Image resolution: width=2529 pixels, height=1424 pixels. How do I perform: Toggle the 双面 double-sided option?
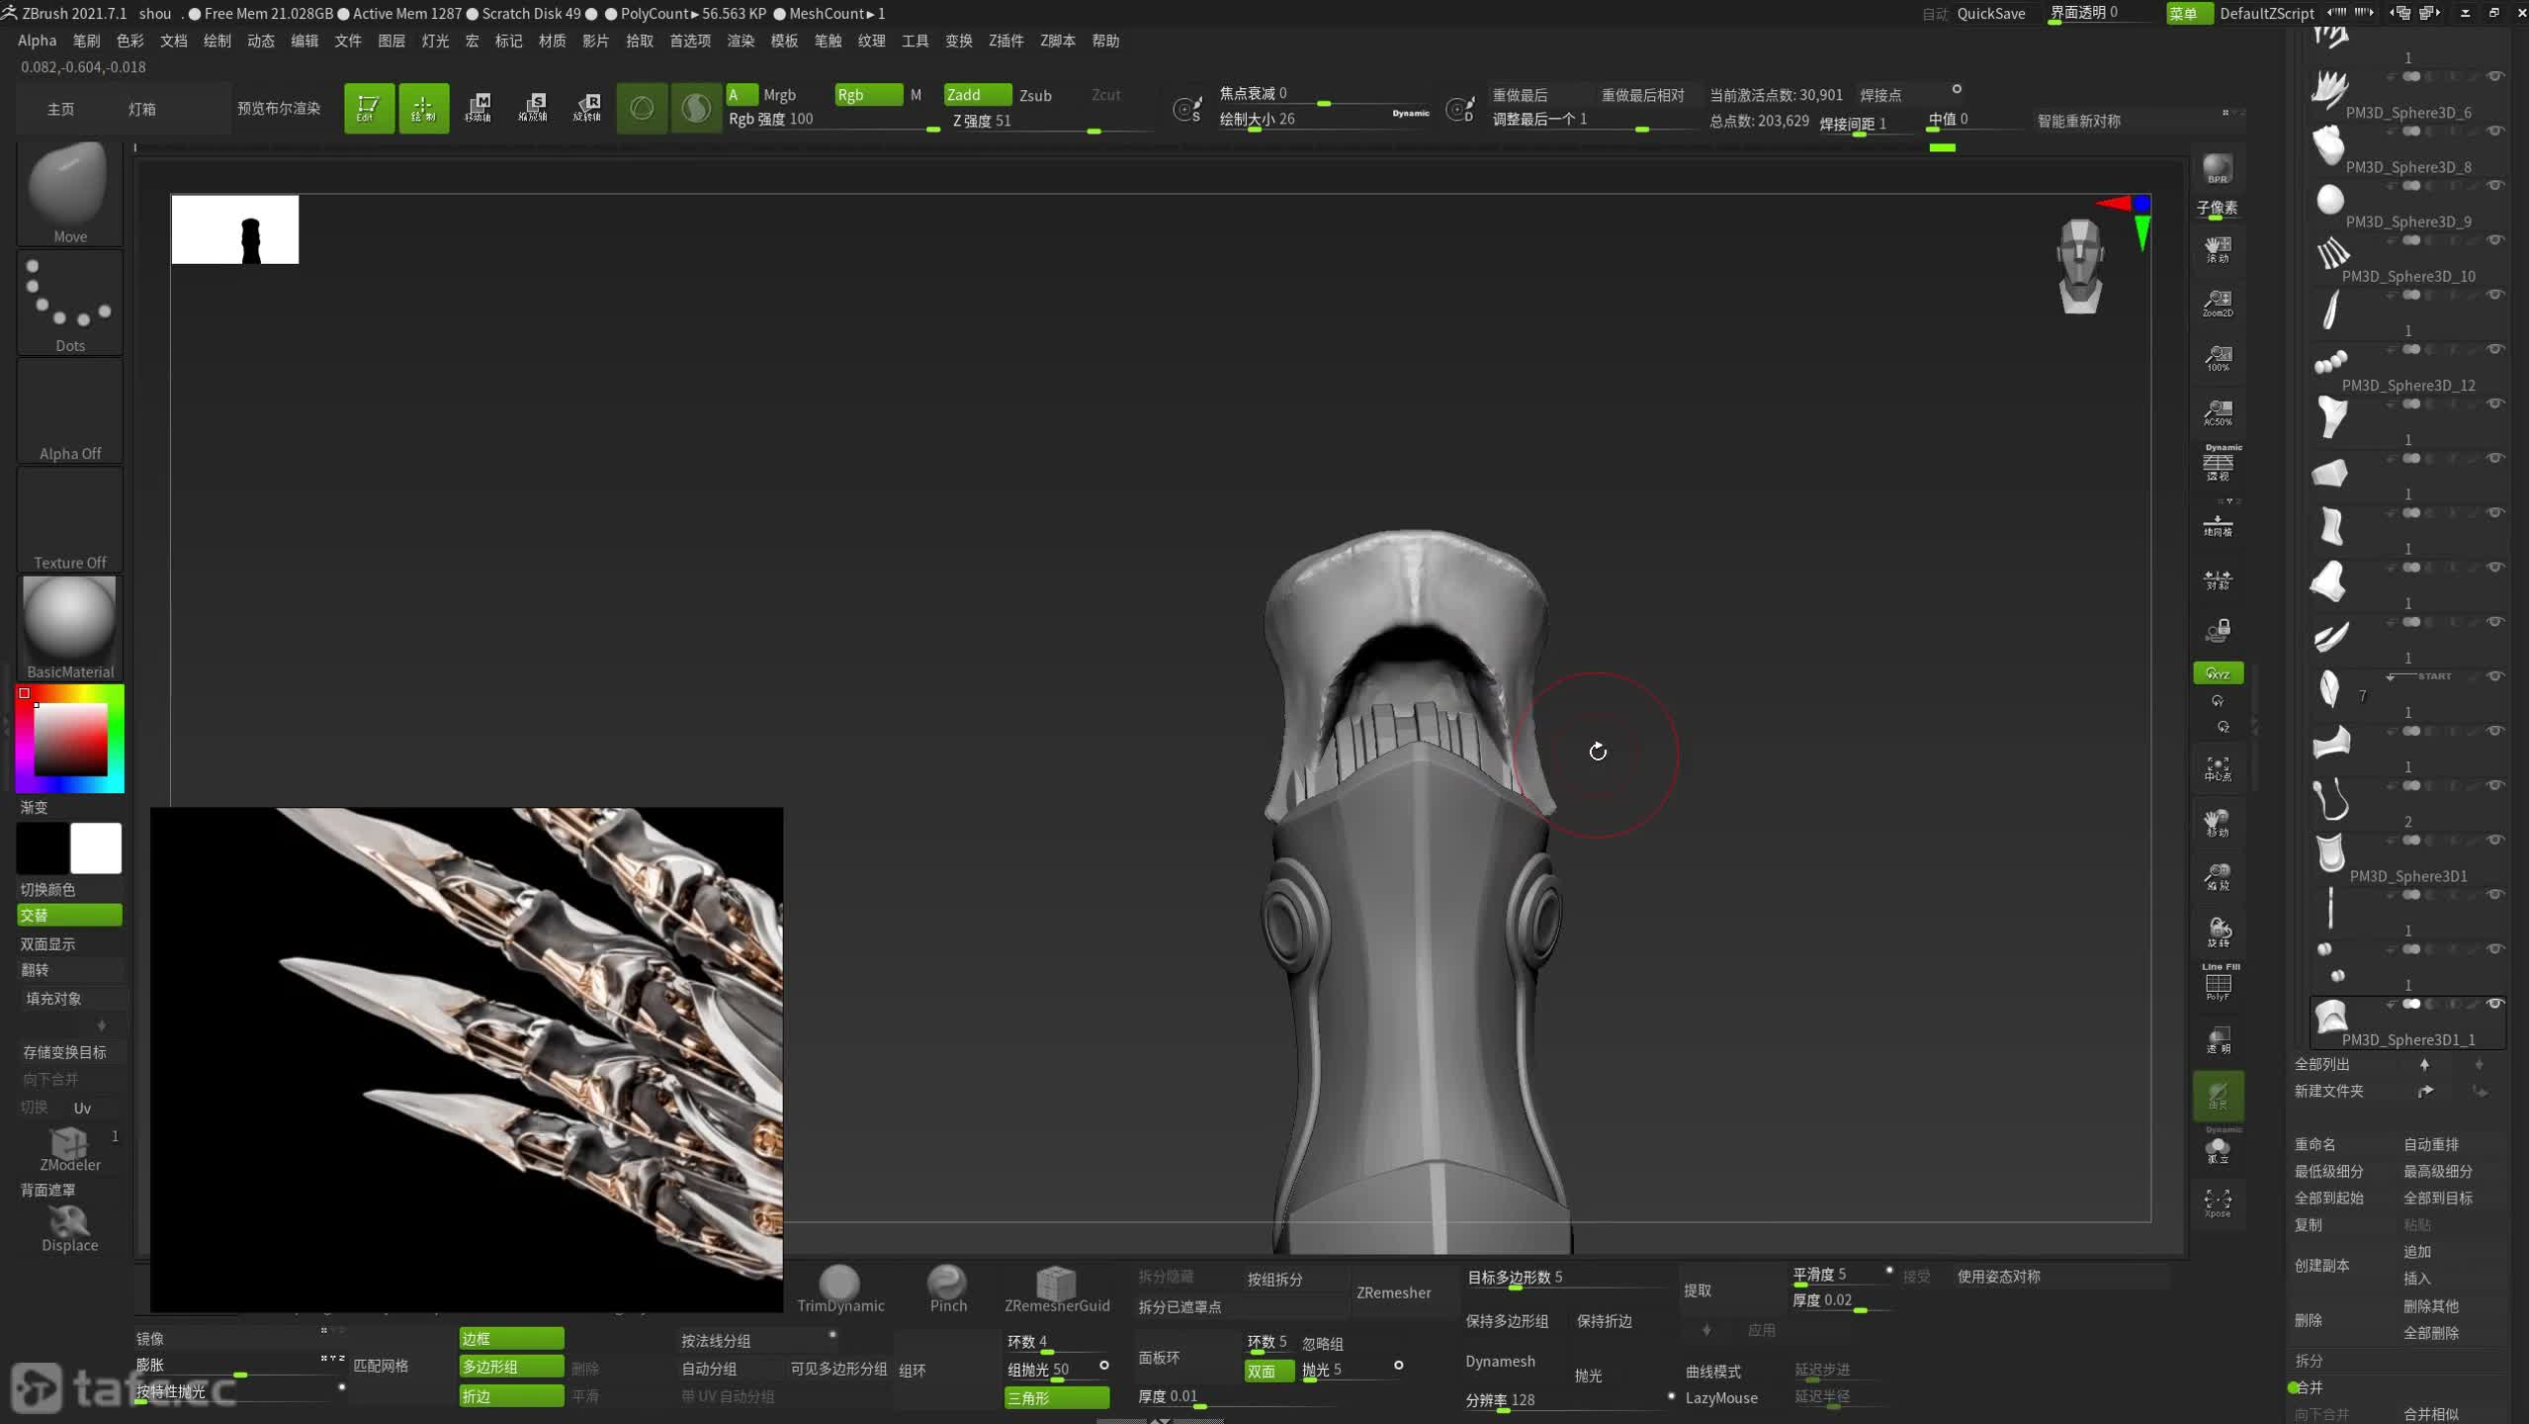[x=1268, y=1371]
